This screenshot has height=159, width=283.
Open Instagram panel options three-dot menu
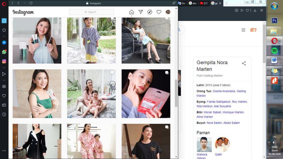pos(12,3)
